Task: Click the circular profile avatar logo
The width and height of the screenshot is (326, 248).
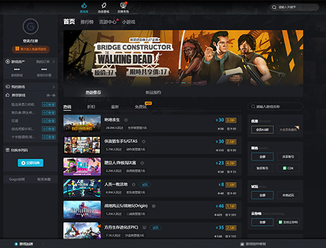Action: pos(31,27)
